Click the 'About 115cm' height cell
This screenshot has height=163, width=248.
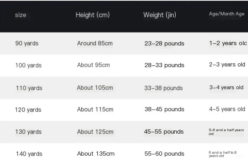coord(95,109)
